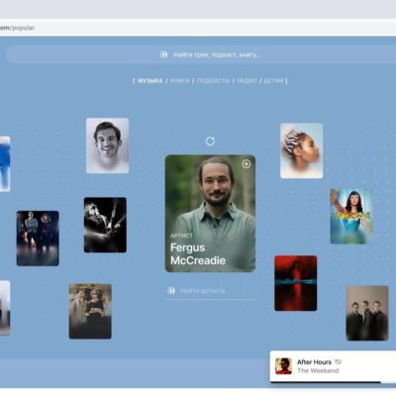Click the Найти артиста input field
Viewport: 396px width, 396px height.
211,291
